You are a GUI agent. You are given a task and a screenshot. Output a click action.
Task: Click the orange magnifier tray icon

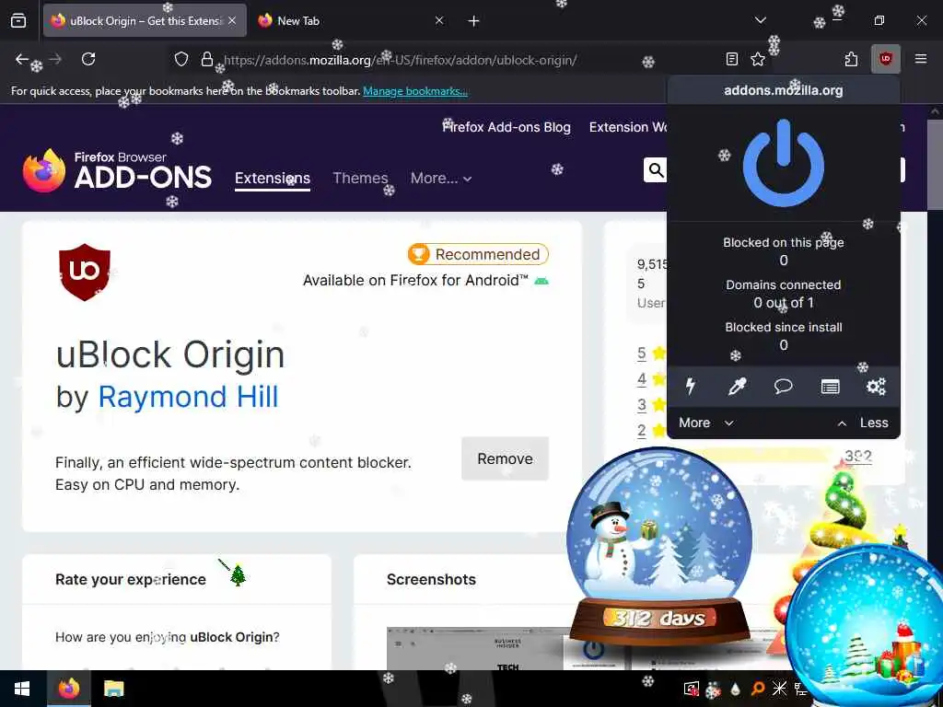[x=758, y=689]
